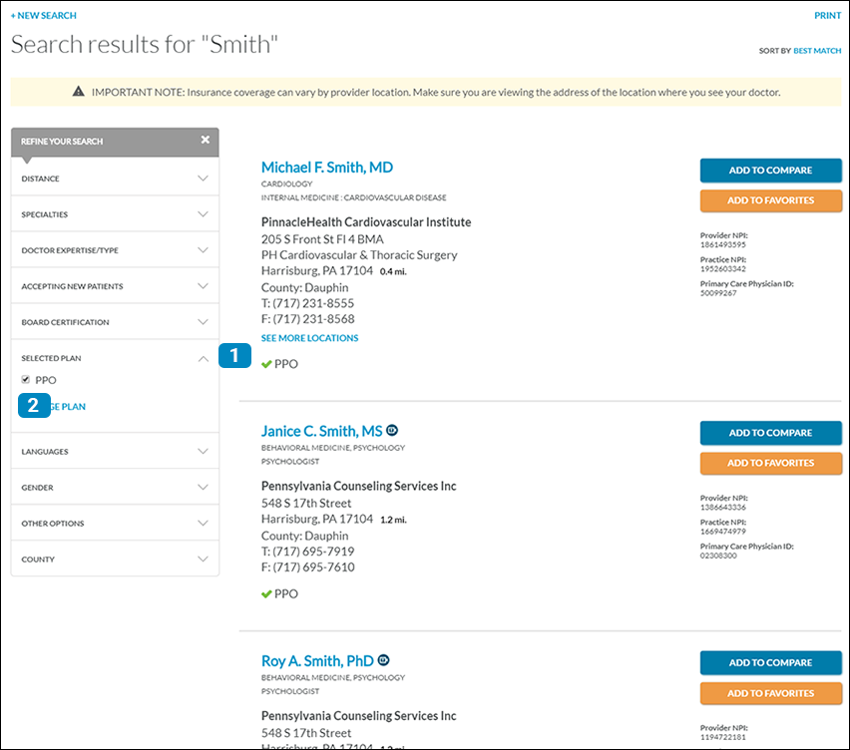Add Roy A. Smith to favorites

[770, 692]
